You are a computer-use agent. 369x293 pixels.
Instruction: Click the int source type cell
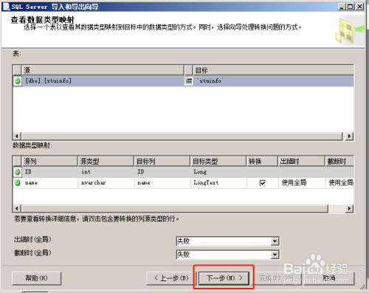(106, 172)
